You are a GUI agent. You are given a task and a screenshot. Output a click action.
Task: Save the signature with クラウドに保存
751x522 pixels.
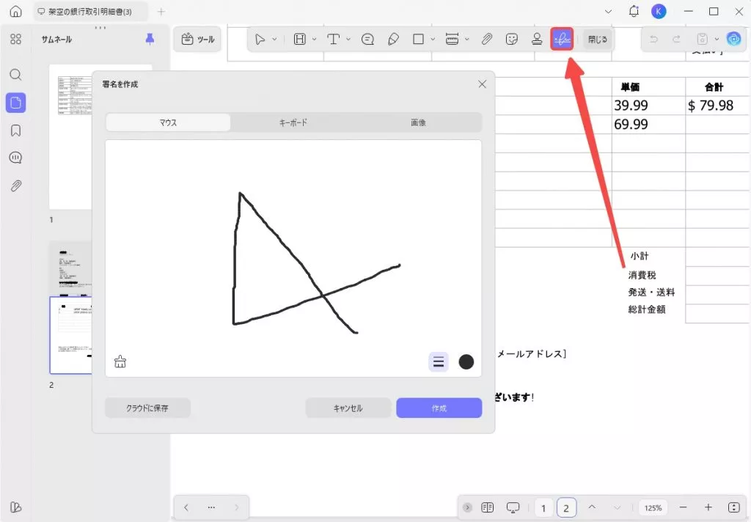click(147, 407)
